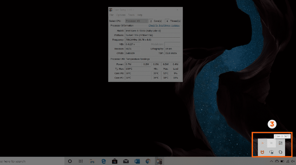296x165 pixels.
Task: Click Check for Intel Driver Updates link
Action: point(164,25)
